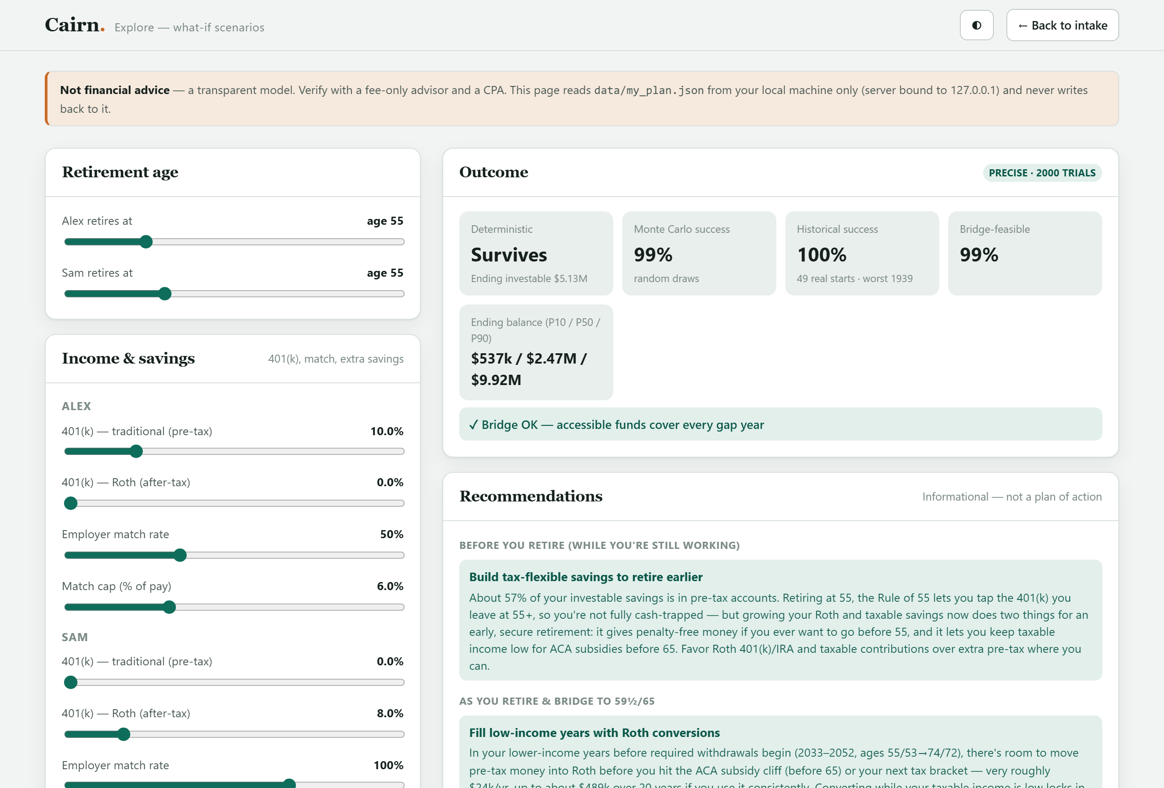
Task: Adjust Alex's Match cap slider at 6.0%
Action: 235,607
